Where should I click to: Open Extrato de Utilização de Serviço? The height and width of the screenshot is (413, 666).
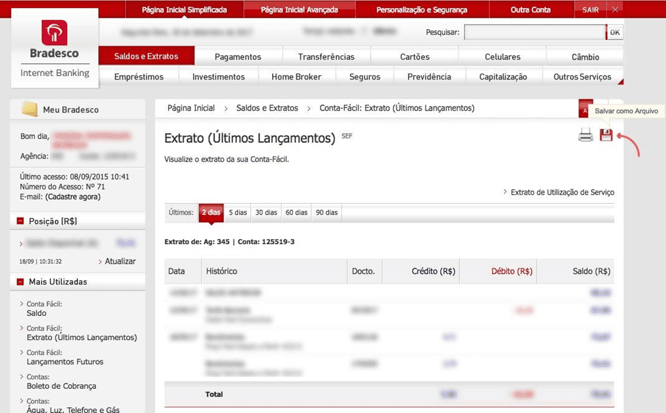[561, 192]
